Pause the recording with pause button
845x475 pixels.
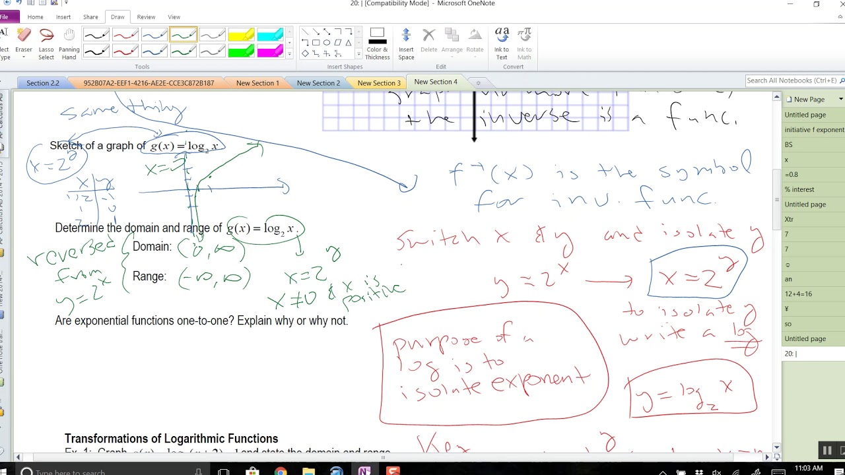[827, 451]
